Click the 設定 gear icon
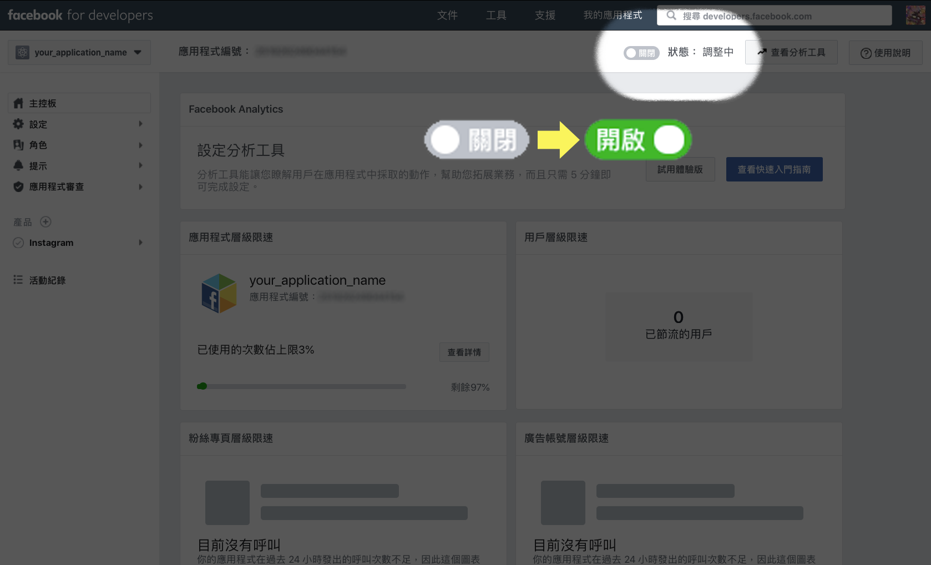Image resolution: width=931 pixels, height=565 pixels. click(18, 124)
